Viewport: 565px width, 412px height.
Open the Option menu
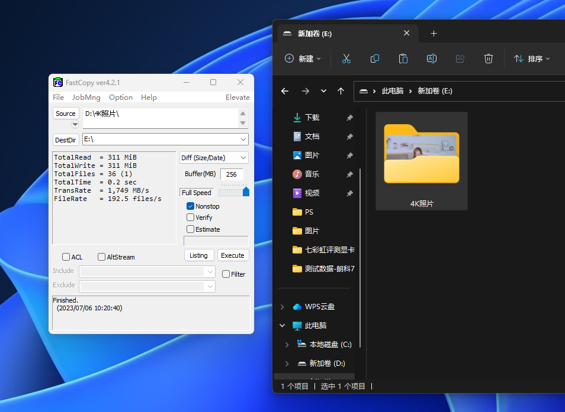121,98
